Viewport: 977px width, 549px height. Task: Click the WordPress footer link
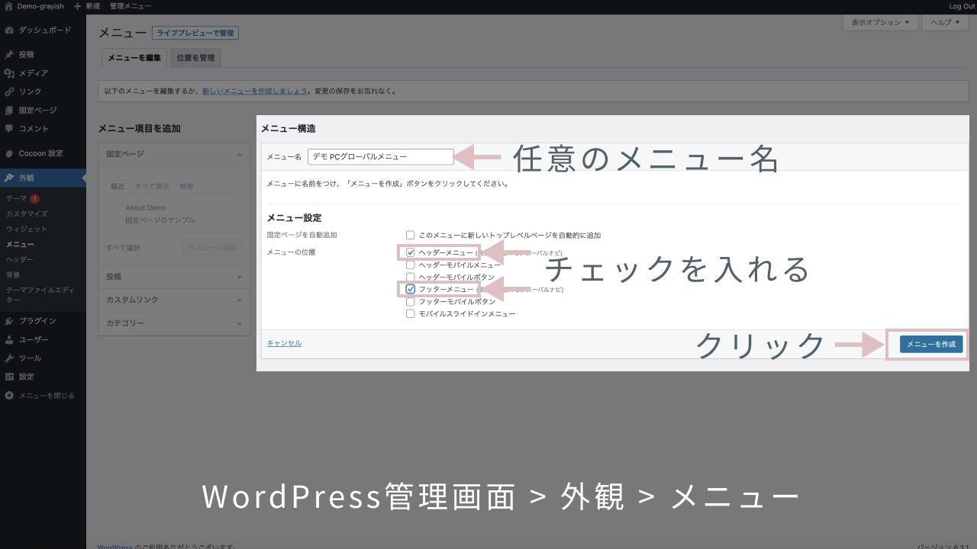114,546
